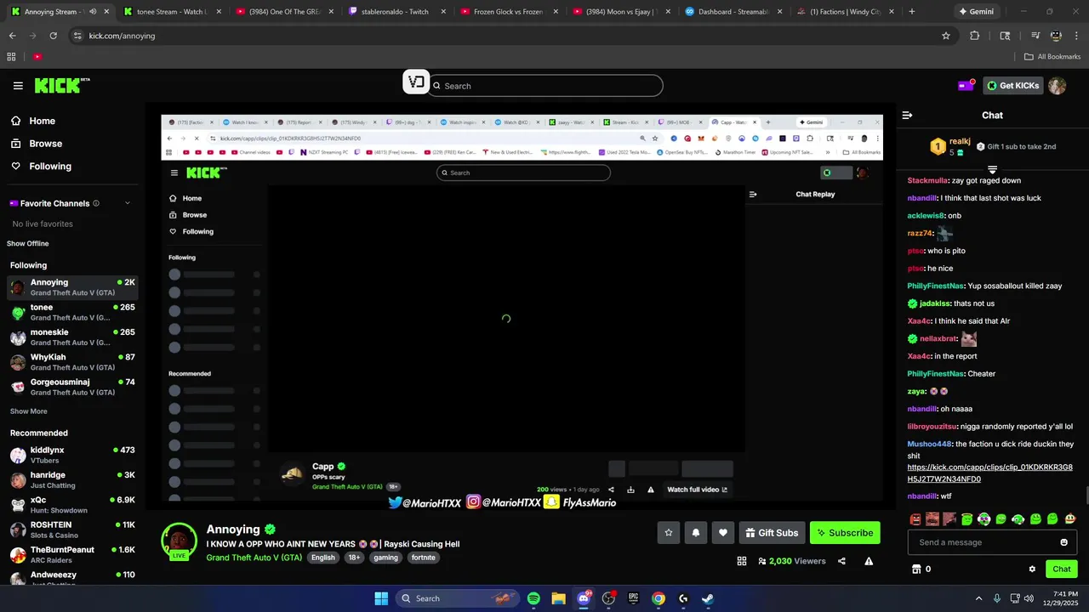Open All Bookmarks folder
This screenshot has width=1089, height=612.
pos(1052,57)
